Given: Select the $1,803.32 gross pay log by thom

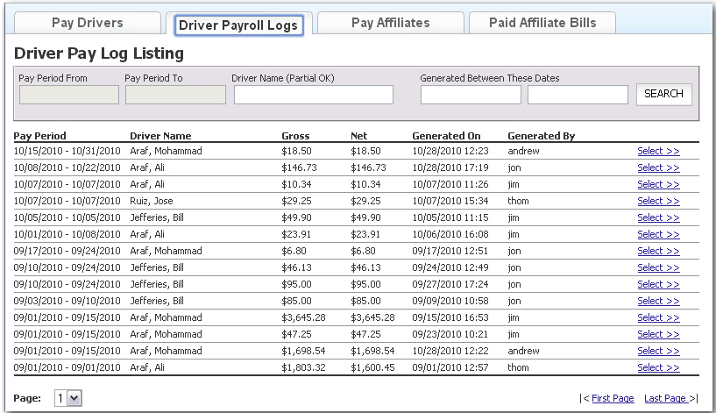Looking at the screenshot, I should [658, 367].
